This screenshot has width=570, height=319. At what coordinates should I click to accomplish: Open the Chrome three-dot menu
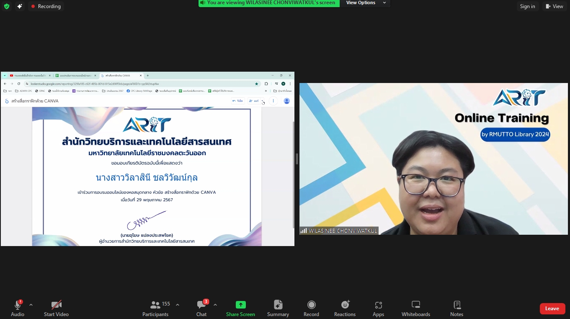290,83
